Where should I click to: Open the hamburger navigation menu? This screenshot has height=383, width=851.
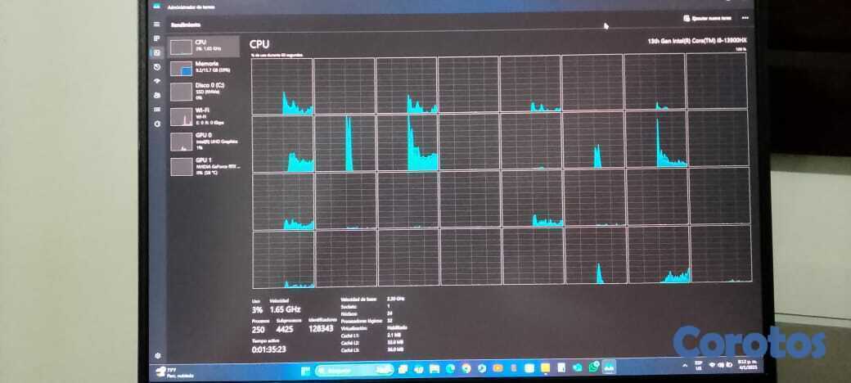pos(157,24)
